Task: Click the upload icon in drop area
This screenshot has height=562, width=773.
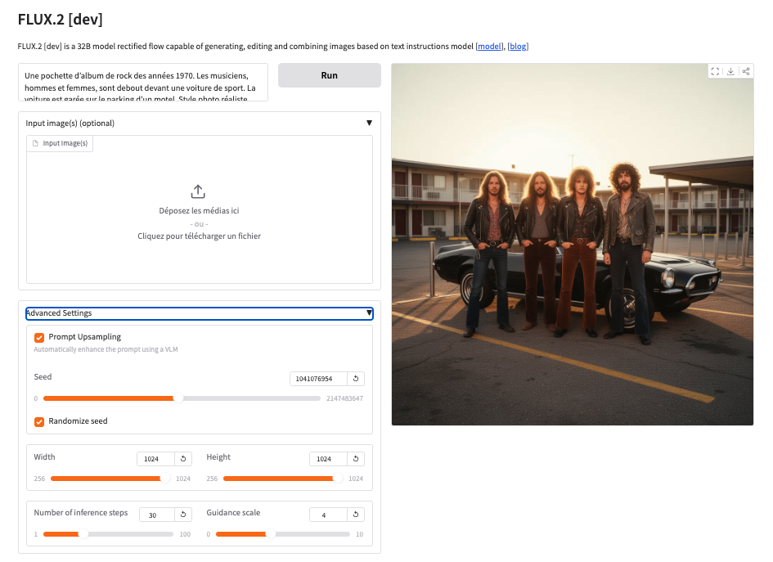Action: (198, 191)
